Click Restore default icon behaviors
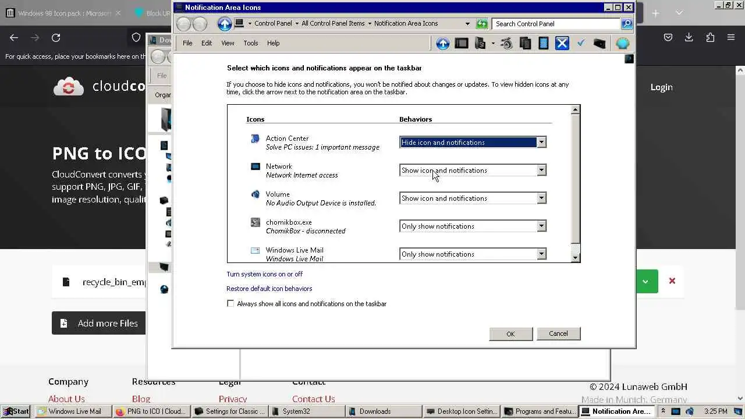The width and height of the screenshot is (745, 419). (x=269, y=289)
